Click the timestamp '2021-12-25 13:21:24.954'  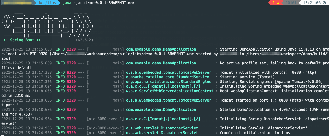[x=27, y=119]
